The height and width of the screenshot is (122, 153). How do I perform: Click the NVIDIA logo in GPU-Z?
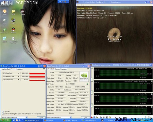pos(84,76)
